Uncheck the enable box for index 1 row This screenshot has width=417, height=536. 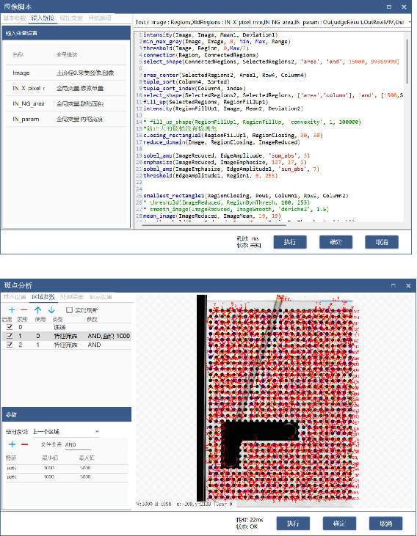click(x=10, y=336)
